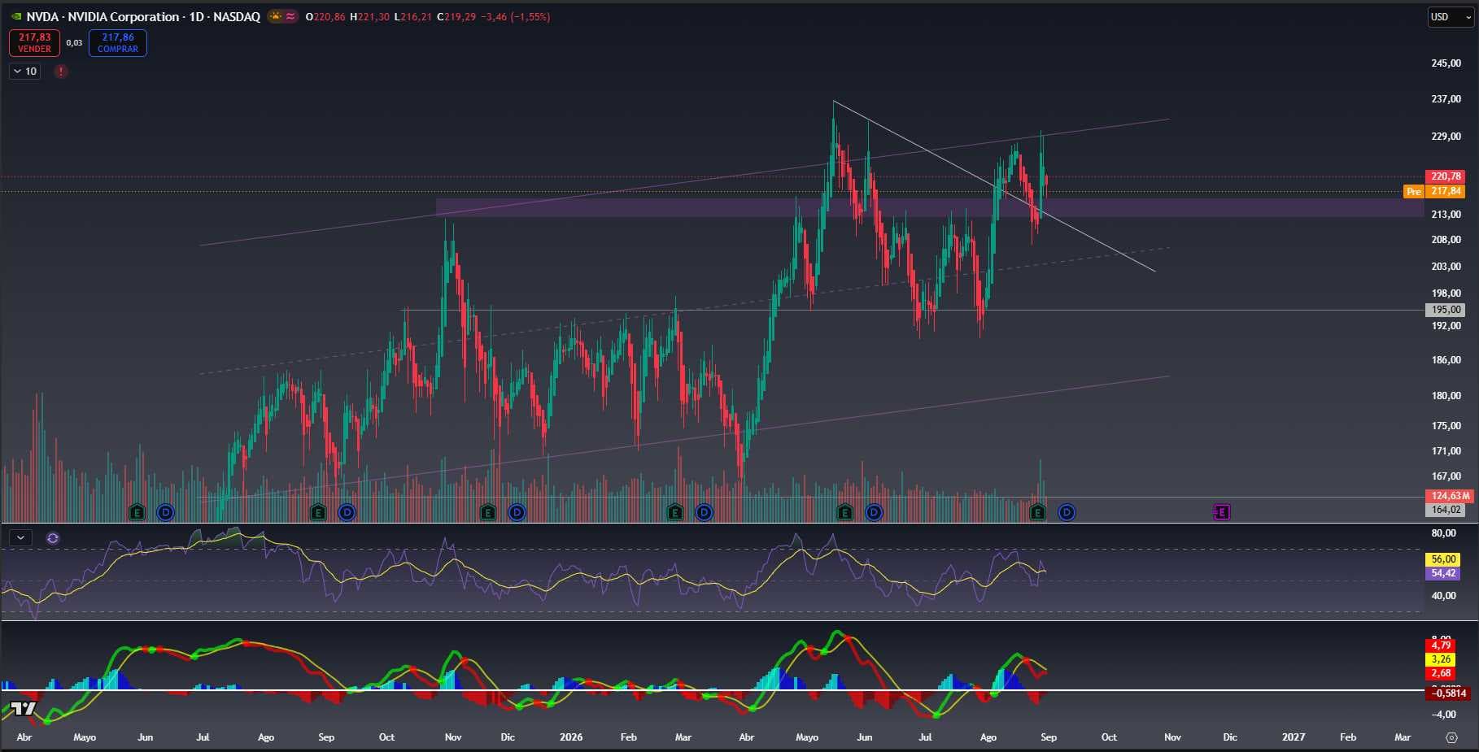The height and width of the screenshot is (752, 1479).
Task: Open the August 2026 earnings E marker
Action: coord(1037,512)
